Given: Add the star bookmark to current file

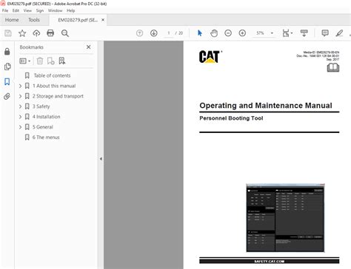Looking at the screenshot, I should click(x=22, y=33).
